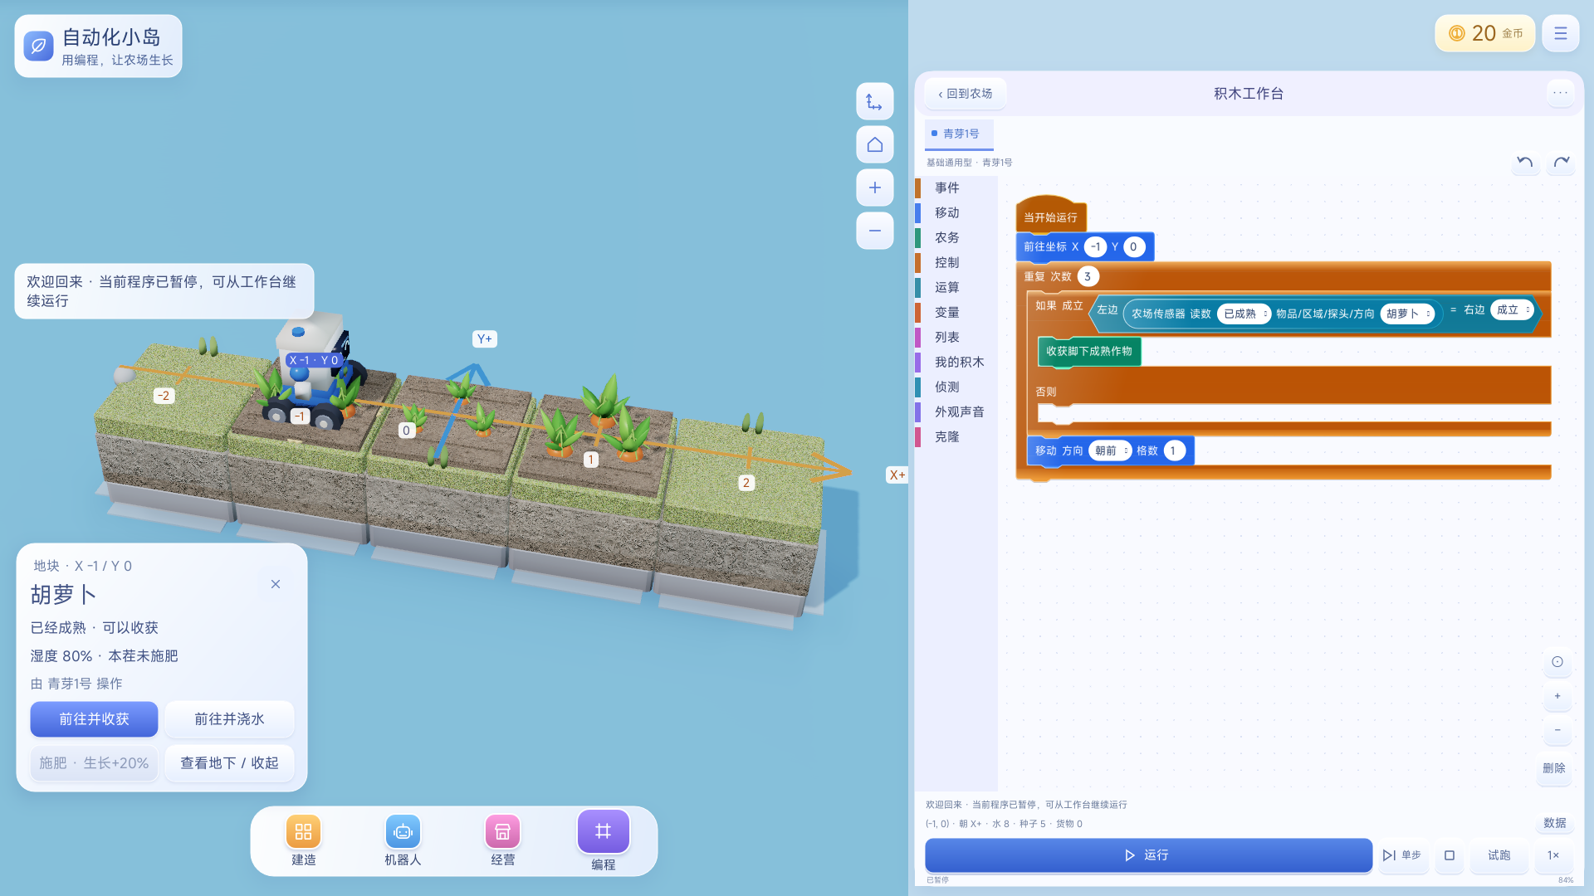Screen dimensions: 1594x896
Task: Click the axis orientation icon
Action: pyautogui.click(x=874, y=102)
